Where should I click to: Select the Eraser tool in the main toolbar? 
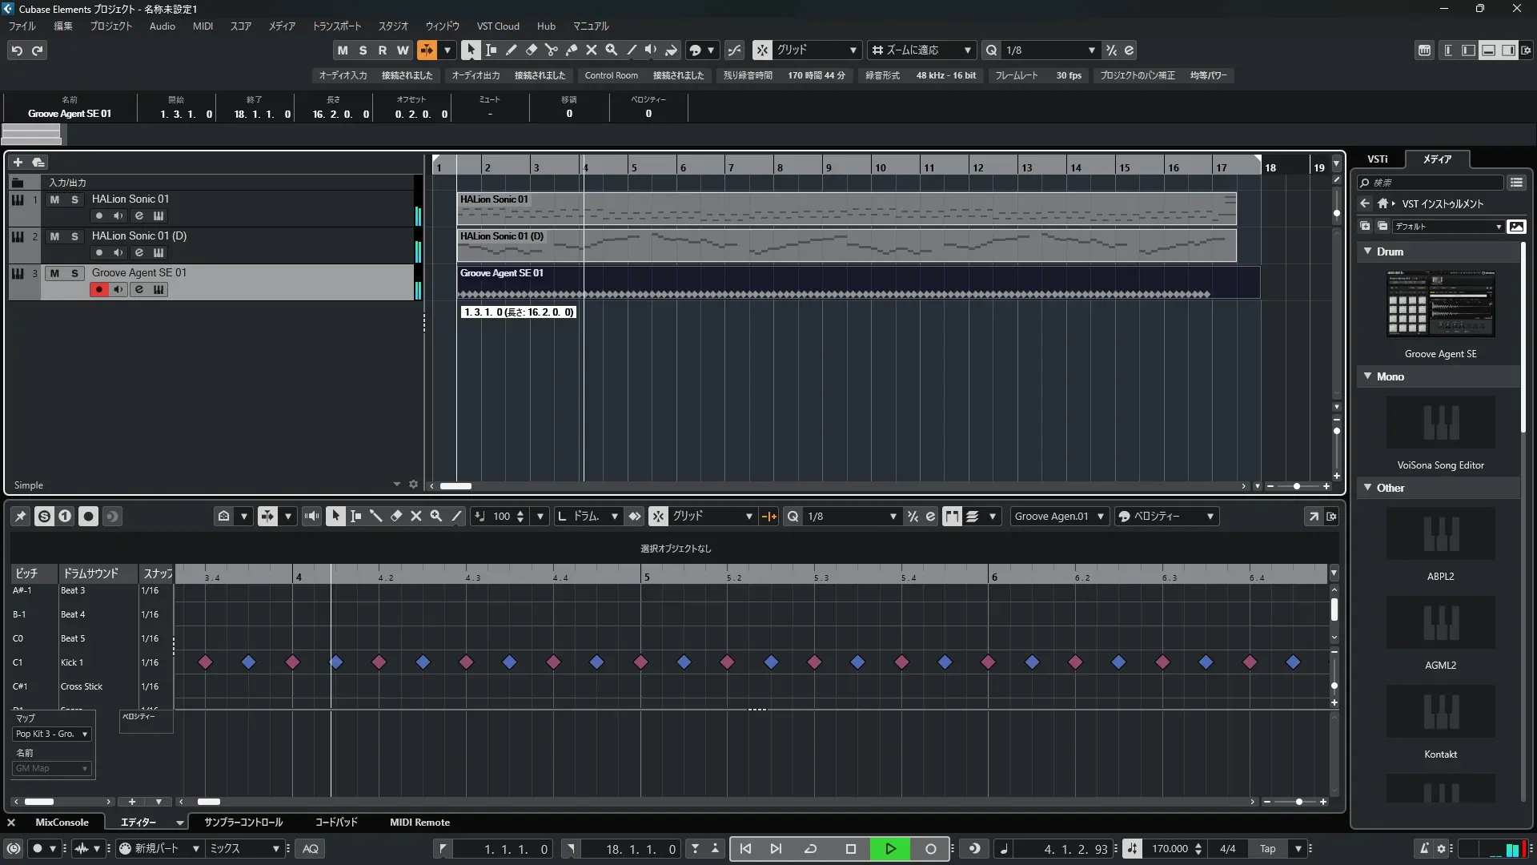[531, 50]
